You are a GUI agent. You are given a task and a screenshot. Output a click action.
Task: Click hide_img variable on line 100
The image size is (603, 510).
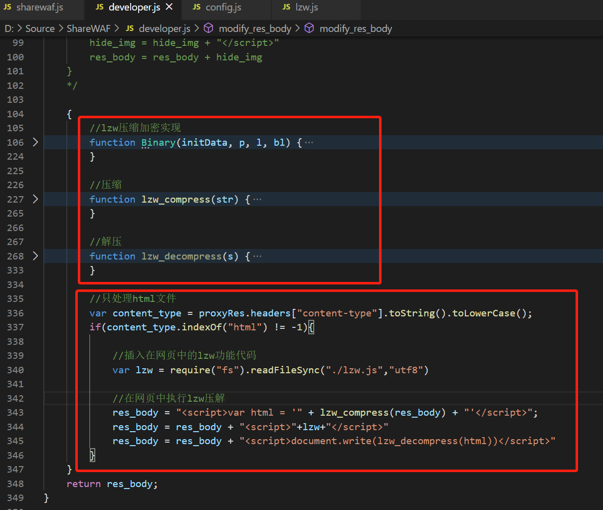tap(239, 57)
